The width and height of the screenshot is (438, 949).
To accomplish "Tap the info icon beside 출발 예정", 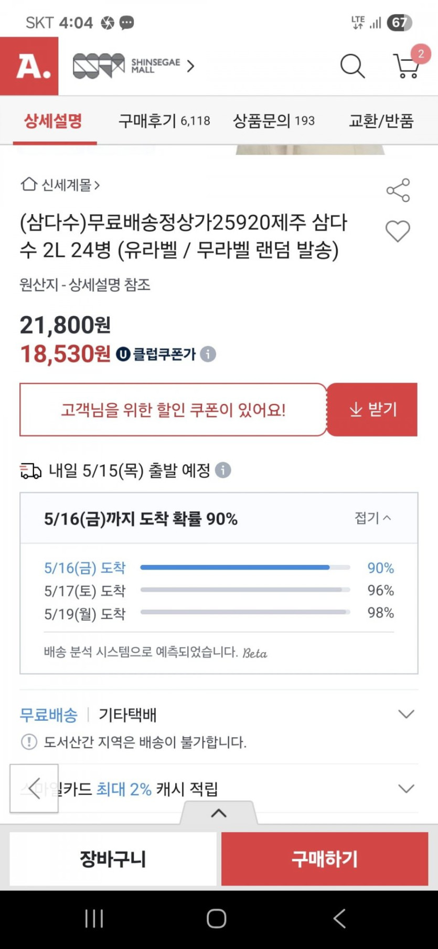I will 223,470.
